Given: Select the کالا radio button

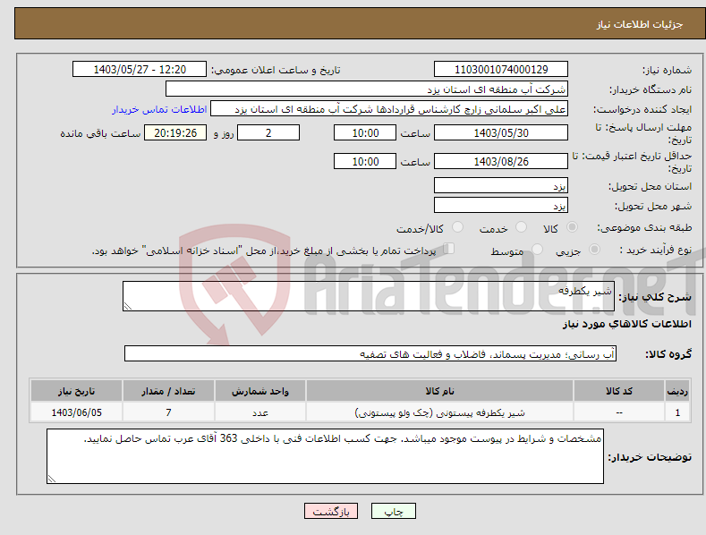Looking at the screenshot, I should click(572, 227).
